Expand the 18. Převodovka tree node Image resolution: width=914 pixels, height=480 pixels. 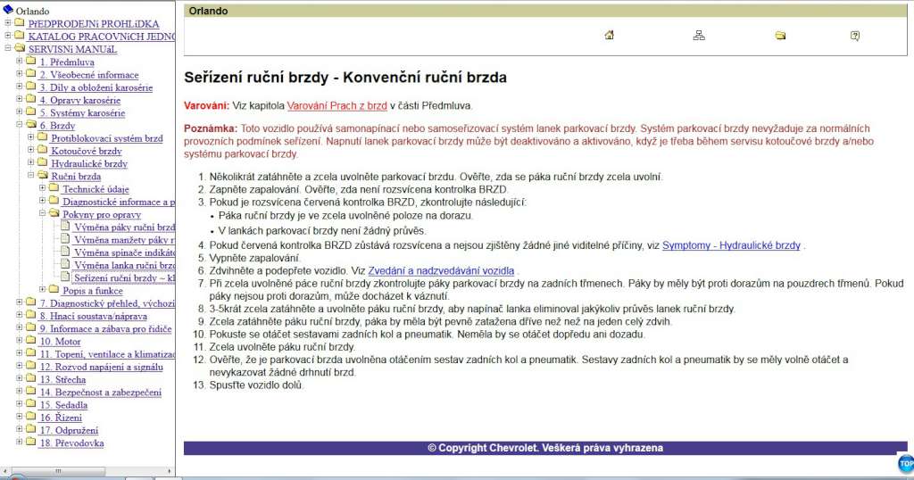[19, 443]
